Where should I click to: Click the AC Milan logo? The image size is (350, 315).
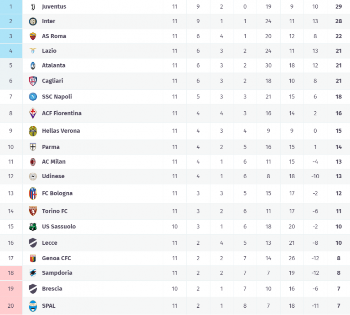pyautogui.click(x=33, y=161)
